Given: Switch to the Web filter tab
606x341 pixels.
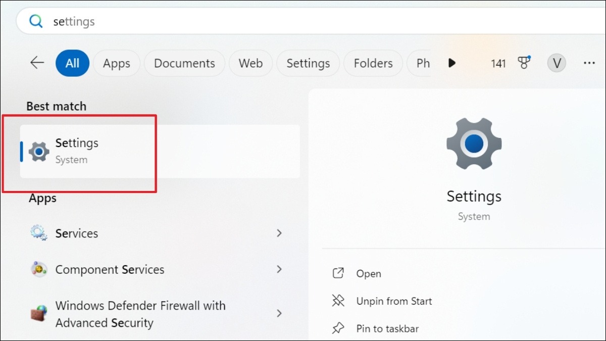Looking at the screenshot, I should click(250, 63).
